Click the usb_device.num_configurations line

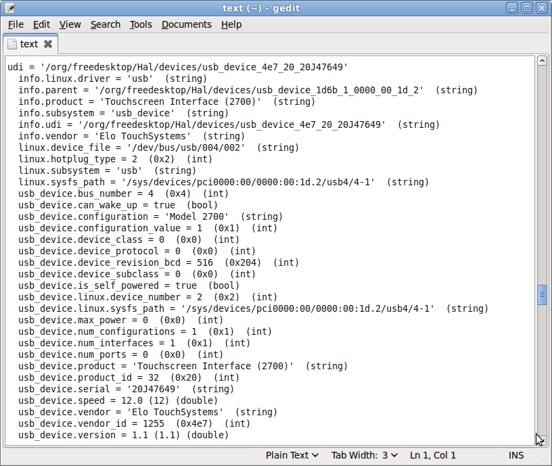145,331
